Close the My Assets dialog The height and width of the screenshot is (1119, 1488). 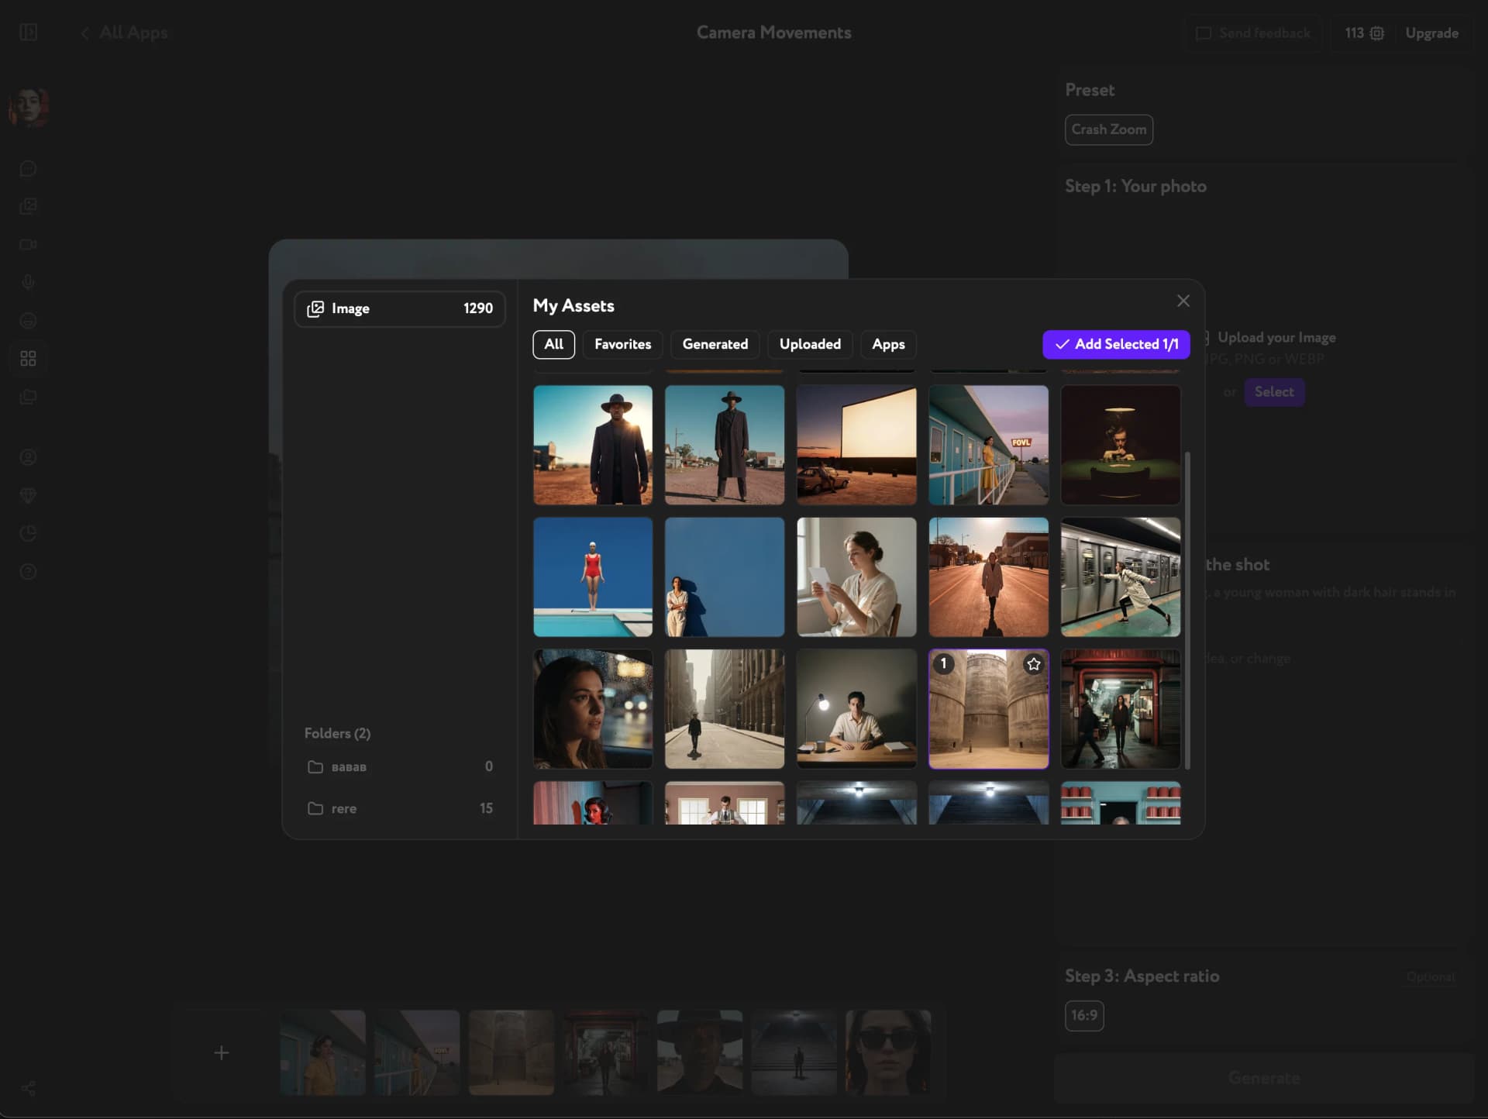click(1183, 301)
